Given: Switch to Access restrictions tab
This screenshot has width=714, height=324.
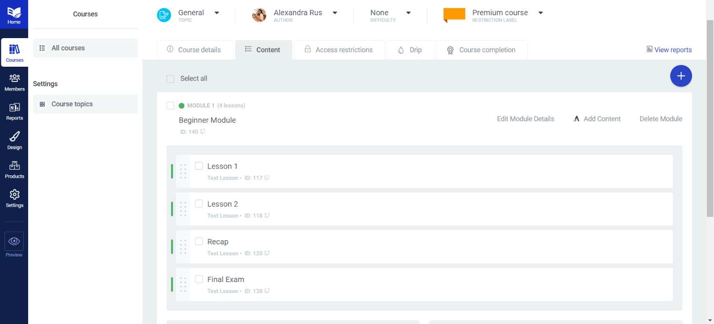Looking at the screenshot, I should pyautogui.click(x=339, y=50).
